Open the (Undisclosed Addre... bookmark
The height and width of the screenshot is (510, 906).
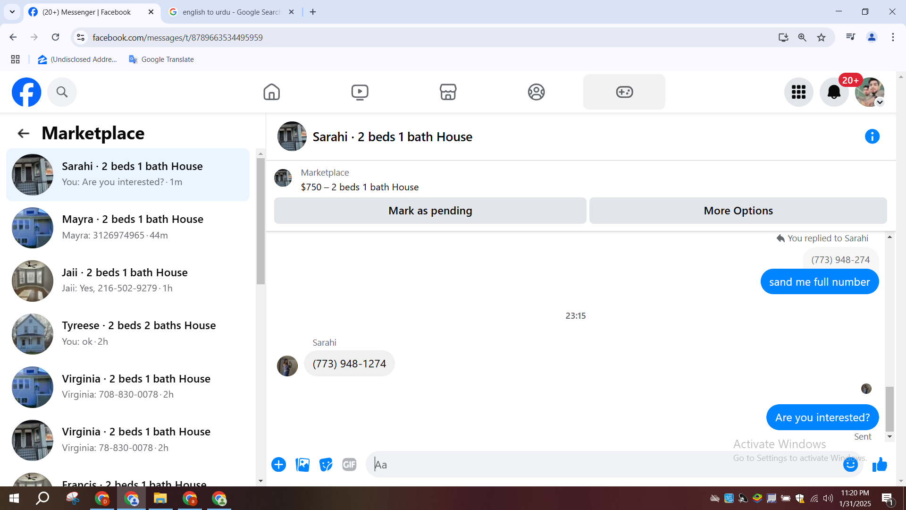coord(78,59)
